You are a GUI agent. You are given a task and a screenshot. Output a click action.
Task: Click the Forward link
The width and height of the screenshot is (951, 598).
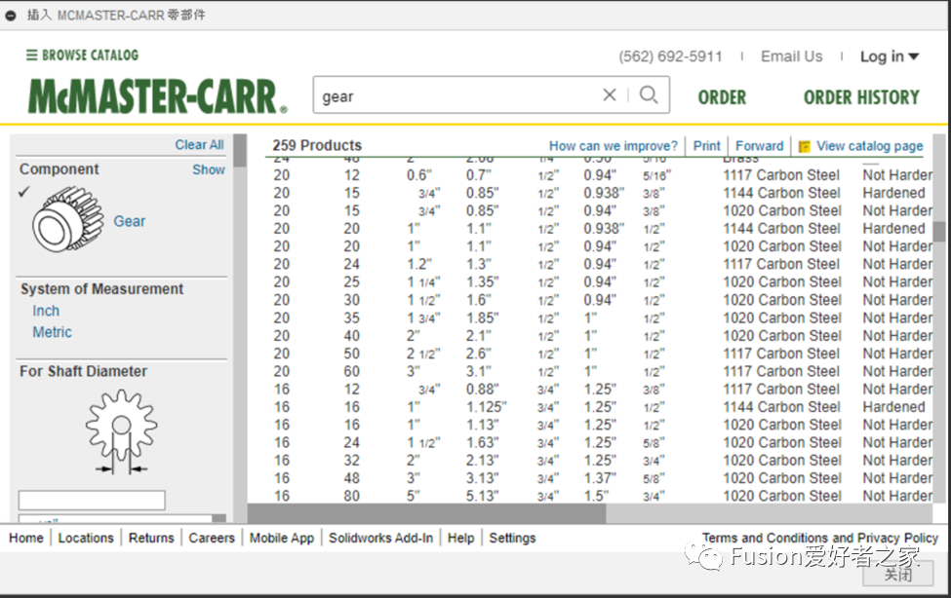759,146
